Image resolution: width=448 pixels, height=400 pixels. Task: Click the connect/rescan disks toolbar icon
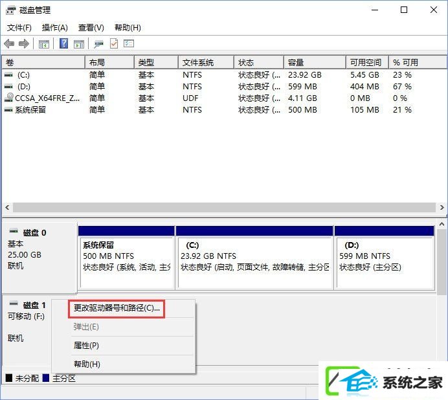pos(99,44)
